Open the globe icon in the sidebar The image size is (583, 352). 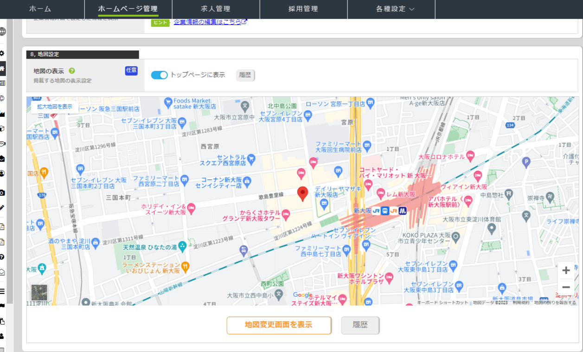(2, 32)
